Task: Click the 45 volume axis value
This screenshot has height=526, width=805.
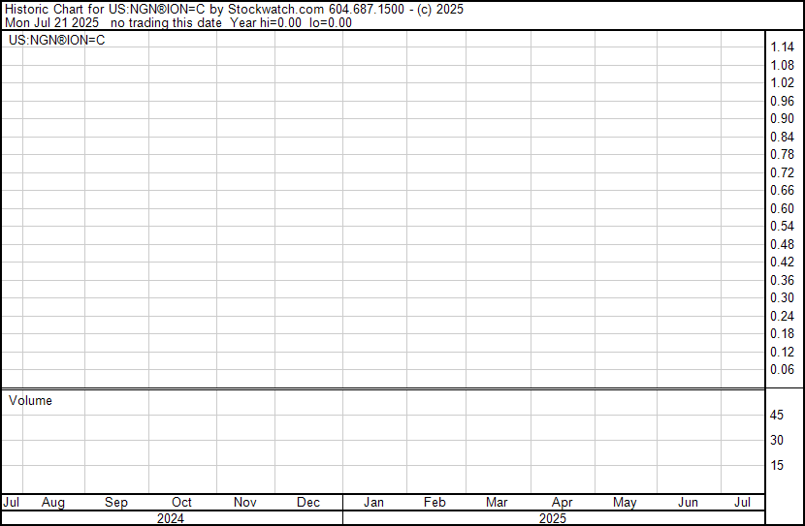Action: [x=777, y=415]
